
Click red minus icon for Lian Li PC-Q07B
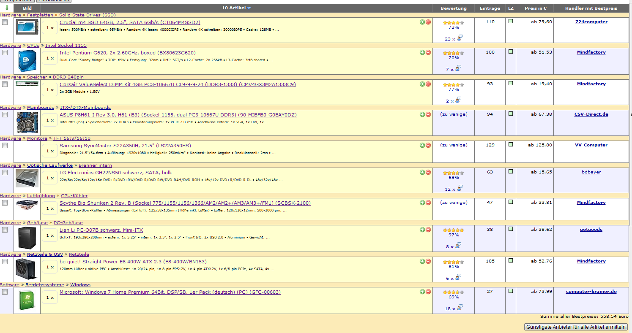point(428,230)
